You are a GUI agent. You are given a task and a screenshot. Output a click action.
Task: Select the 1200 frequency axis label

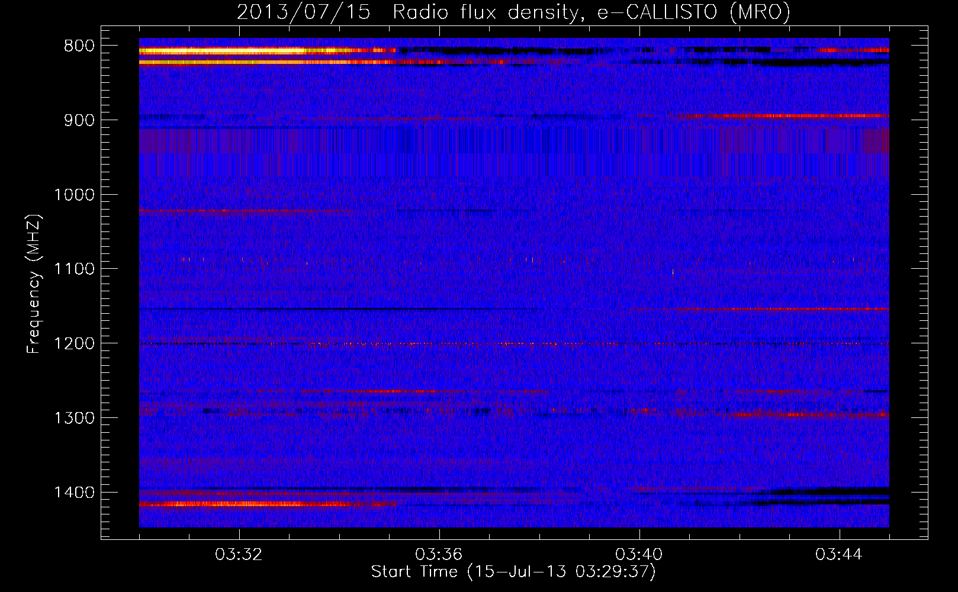[x=74, y=344]
